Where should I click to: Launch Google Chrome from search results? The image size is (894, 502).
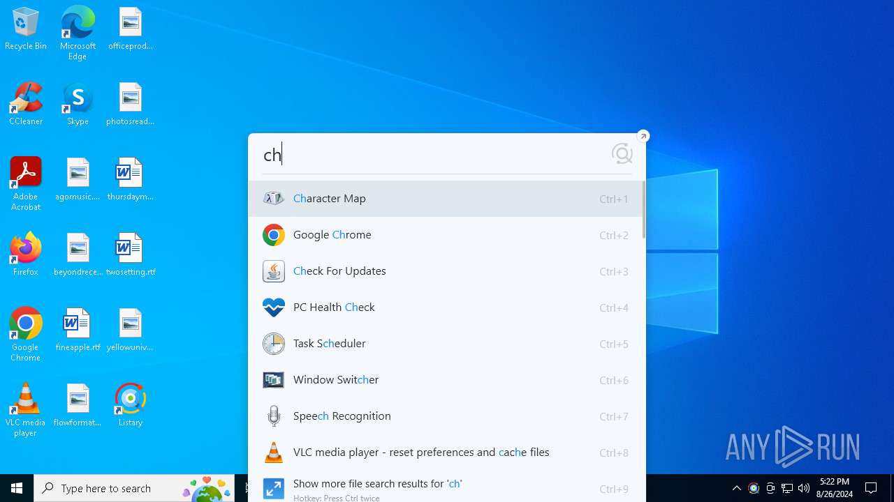coord(446,235)
